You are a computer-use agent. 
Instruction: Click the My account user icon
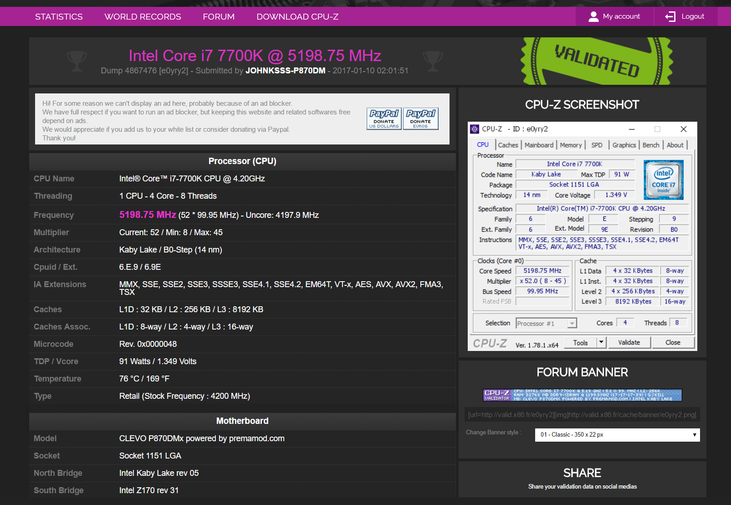pos(593,16)
